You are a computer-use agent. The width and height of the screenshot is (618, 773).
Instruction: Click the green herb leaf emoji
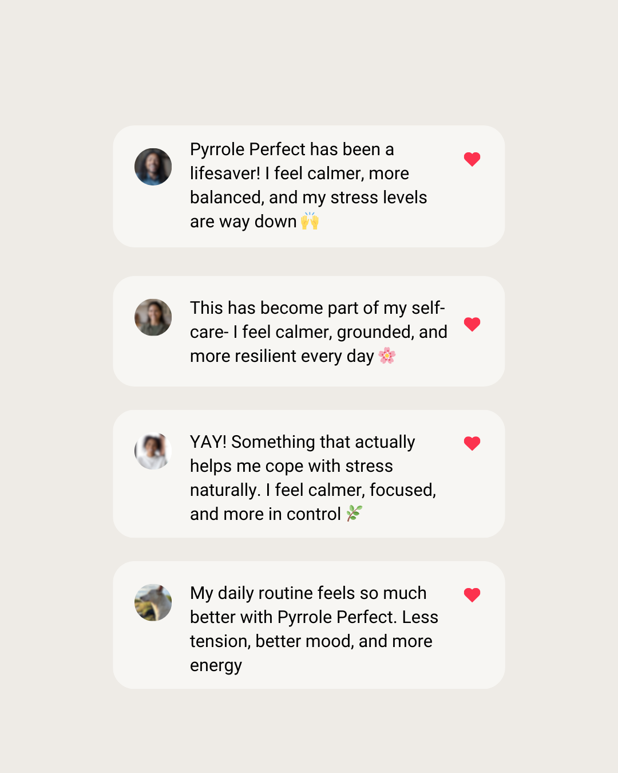point(354,514)
